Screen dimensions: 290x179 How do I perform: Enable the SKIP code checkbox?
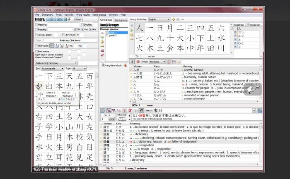[x=36, y=46]
